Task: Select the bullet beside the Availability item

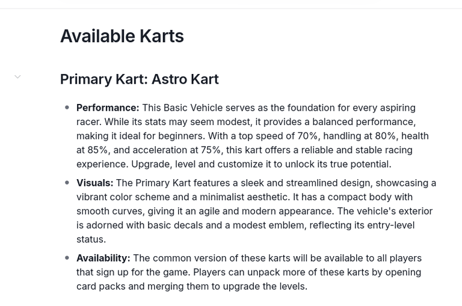Action: click(67, 258)
